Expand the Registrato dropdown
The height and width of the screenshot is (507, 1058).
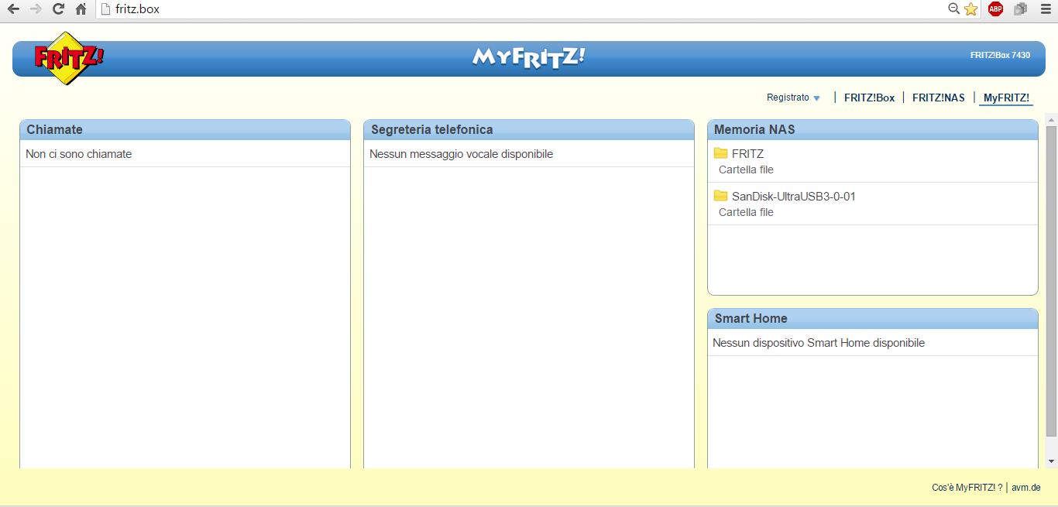tap(793, 98)
